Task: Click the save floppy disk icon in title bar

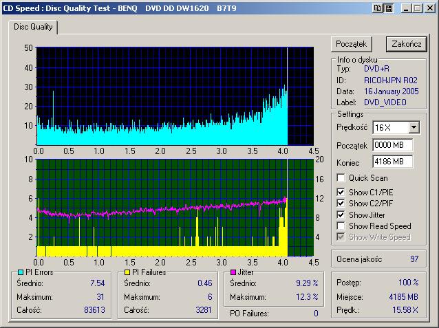Action: click(389, 8)
